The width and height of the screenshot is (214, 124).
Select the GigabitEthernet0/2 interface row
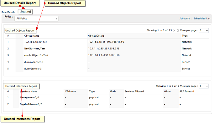tap(107, 104)
